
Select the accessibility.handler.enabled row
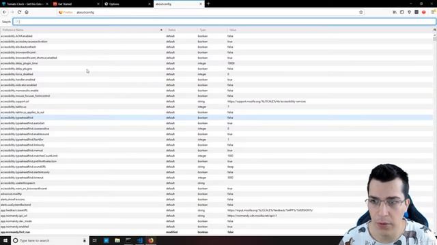216,80
